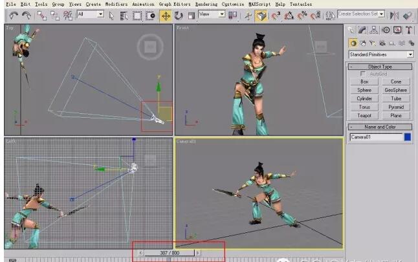This screenshot has height=262, width=418.
Task: Click the GeoSphere primitive button
Action: pos(396,90)
